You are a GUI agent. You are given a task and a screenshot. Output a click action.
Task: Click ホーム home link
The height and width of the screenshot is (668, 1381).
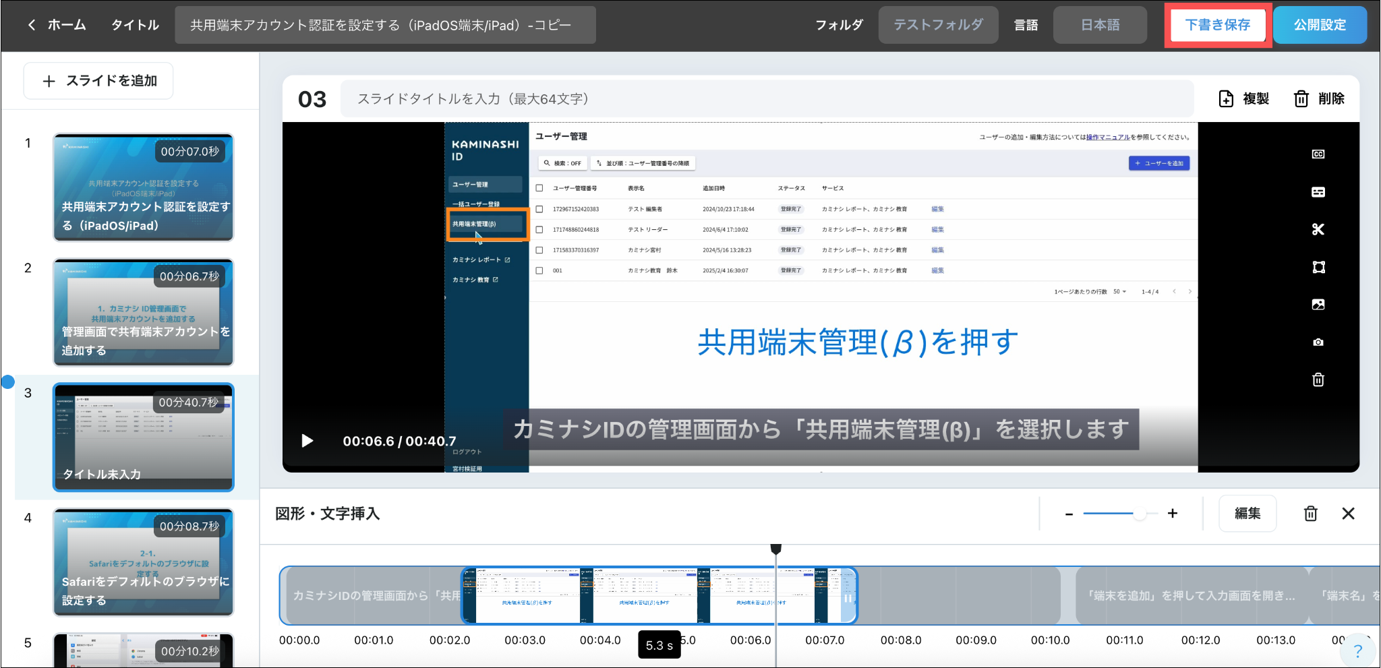point(67,25)
